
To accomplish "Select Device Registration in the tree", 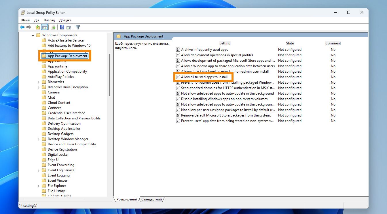I will 62,149.
